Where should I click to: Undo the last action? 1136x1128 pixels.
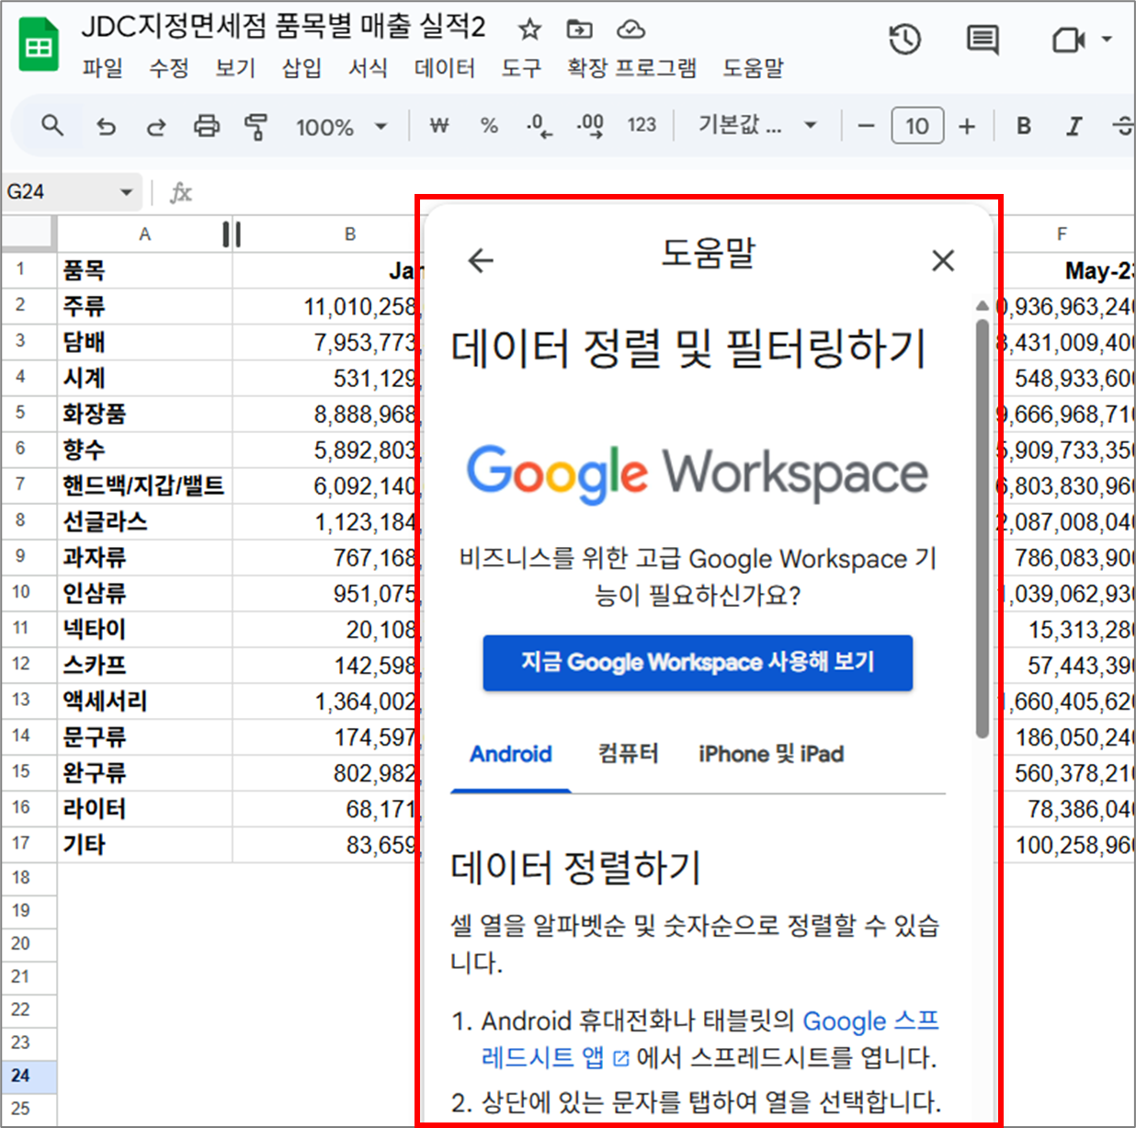(107, 127)
